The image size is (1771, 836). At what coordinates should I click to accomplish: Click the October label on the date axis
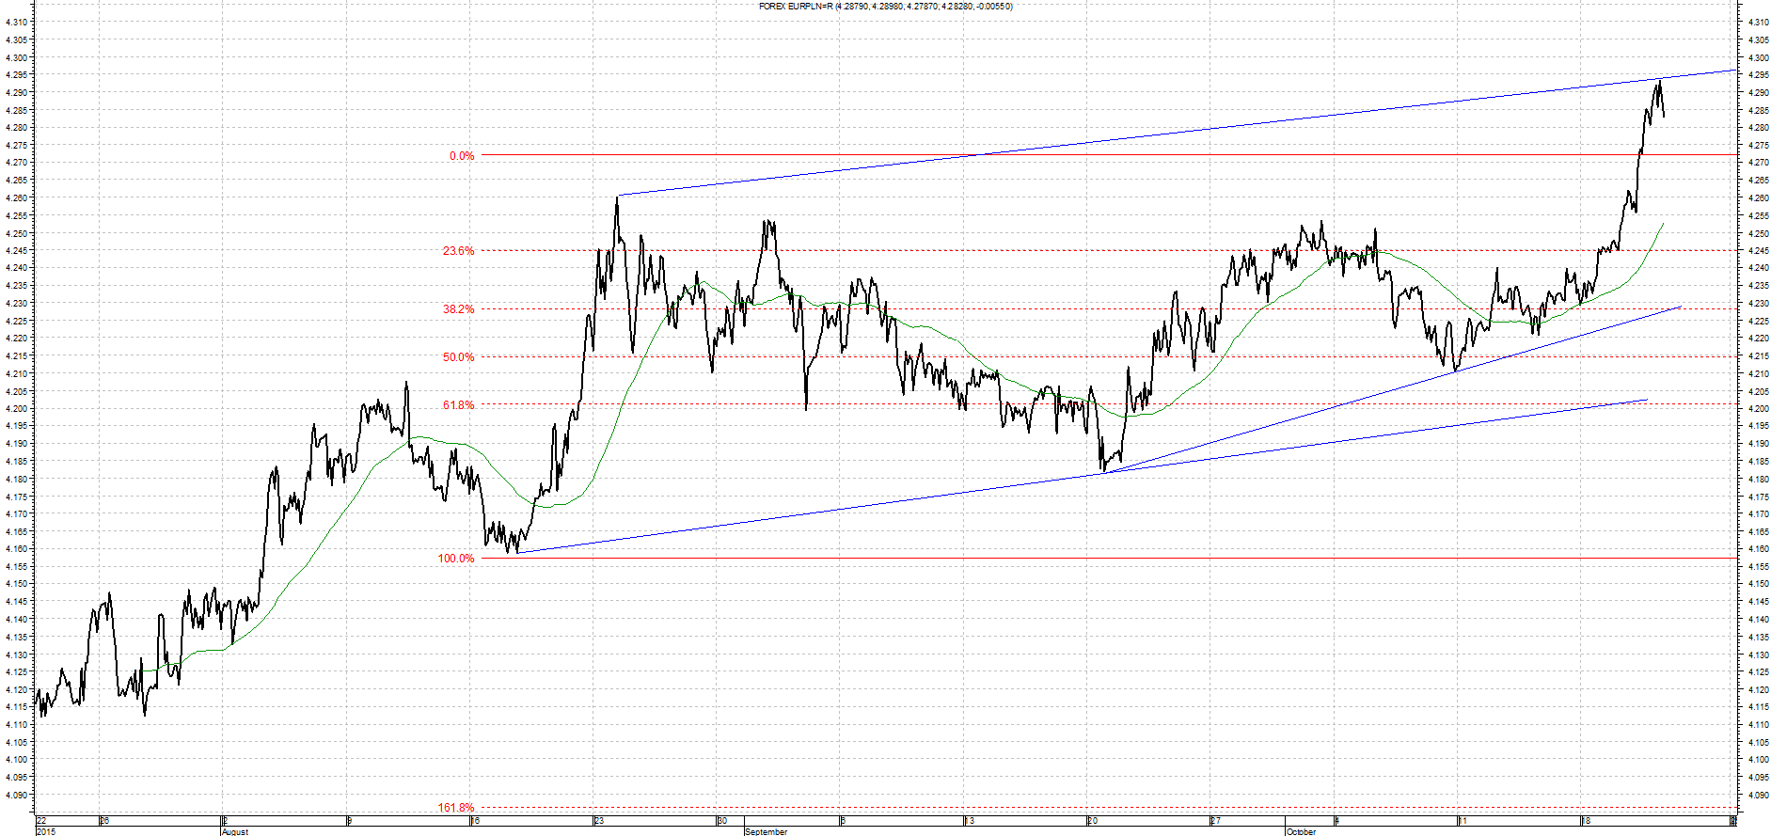pos(1302,831)
